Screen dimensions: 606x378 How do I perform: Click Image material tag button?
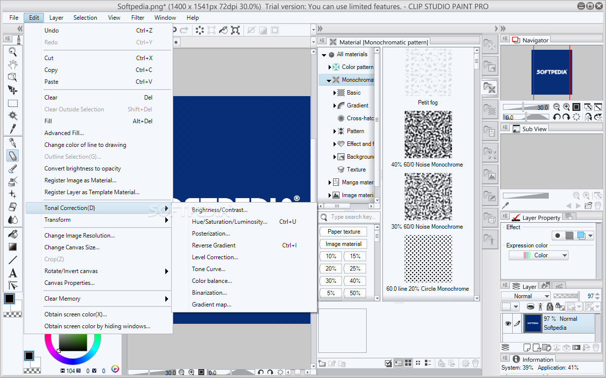344,244
